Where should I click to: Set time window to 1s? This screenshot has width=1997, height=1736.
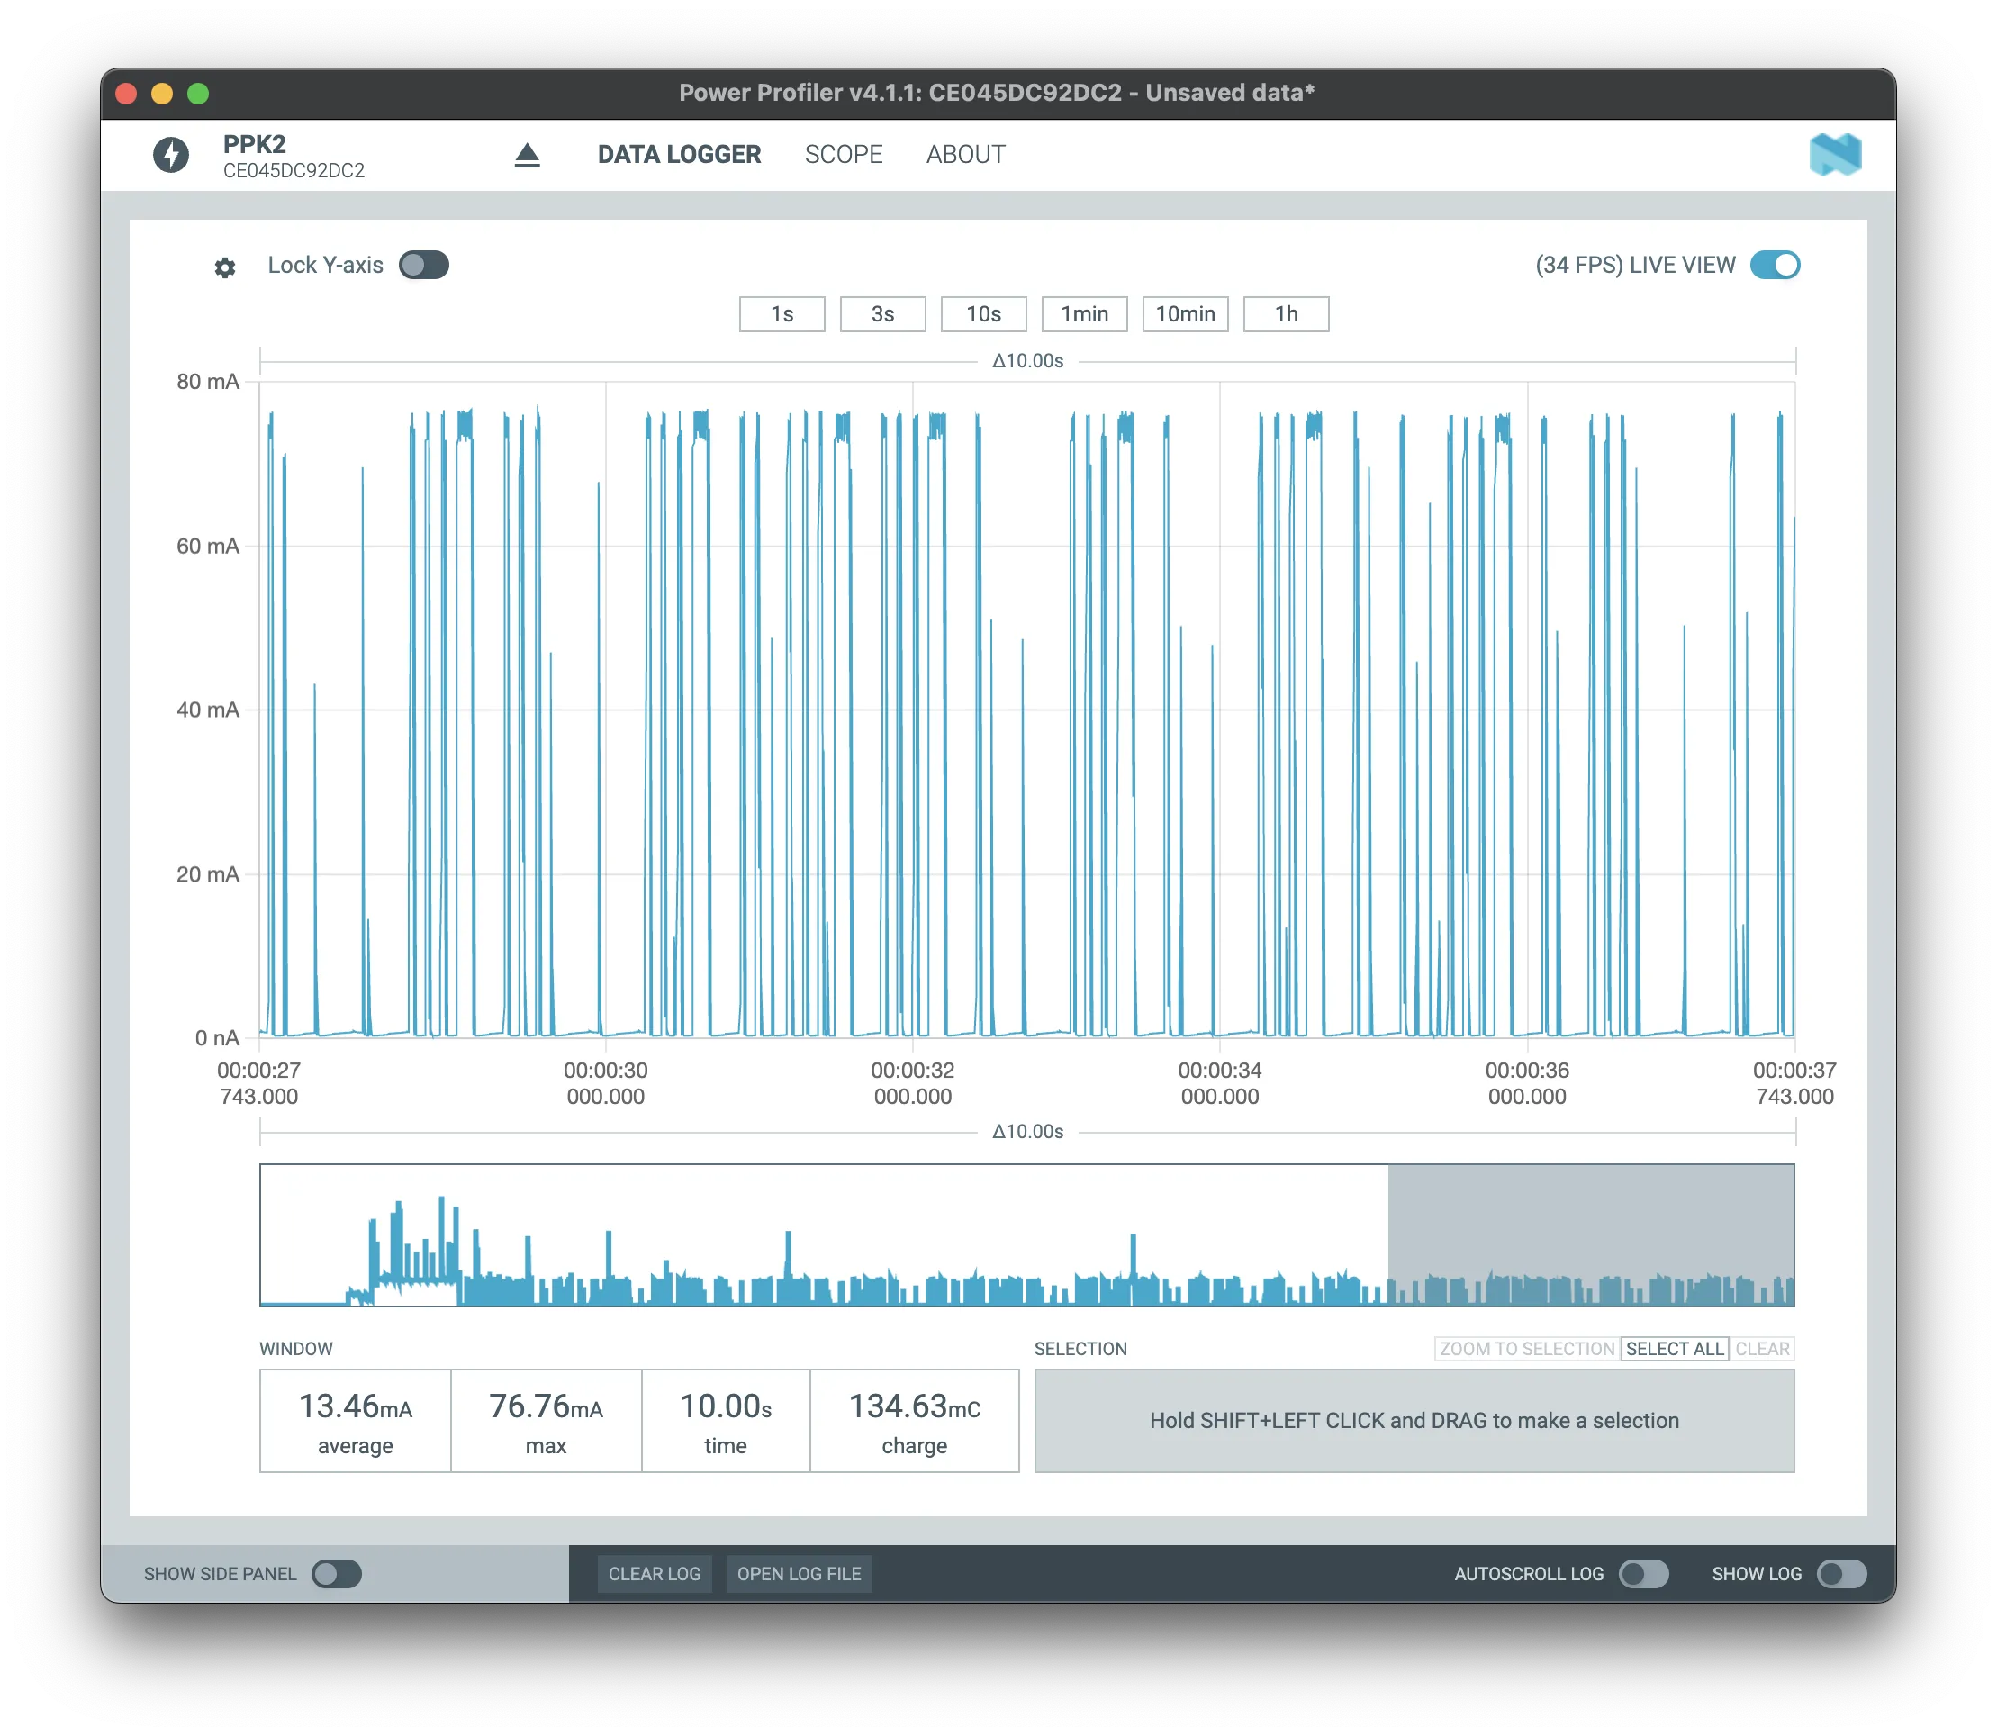coord(782,314)
